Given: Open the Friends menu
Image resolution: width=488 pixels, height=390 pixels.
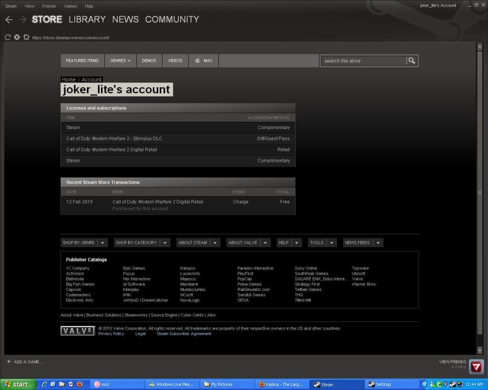Looking at the screenshot, I should (49, 6).
